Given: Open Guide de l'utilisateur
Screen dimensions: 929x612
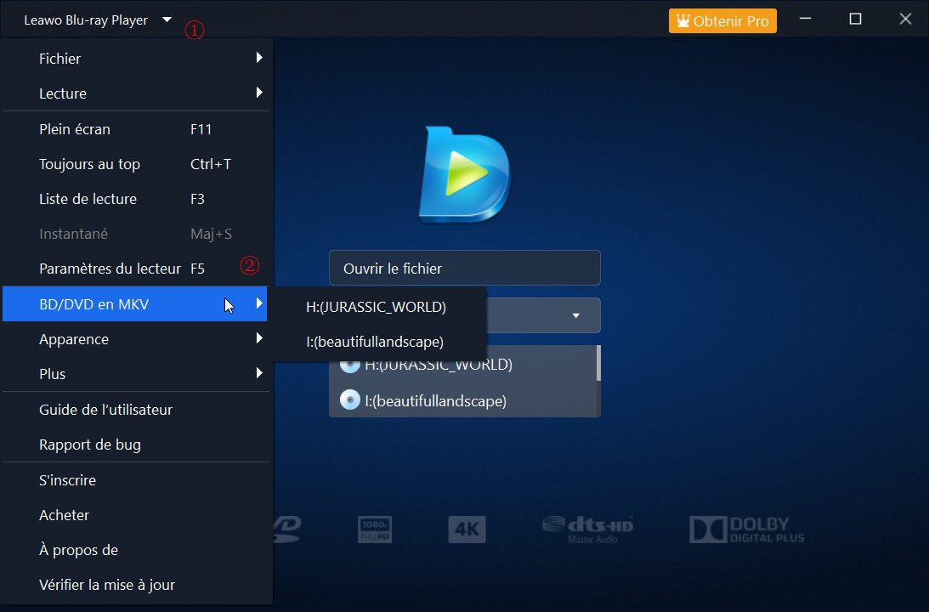Looking at the screenshot, I should point(136,410).
